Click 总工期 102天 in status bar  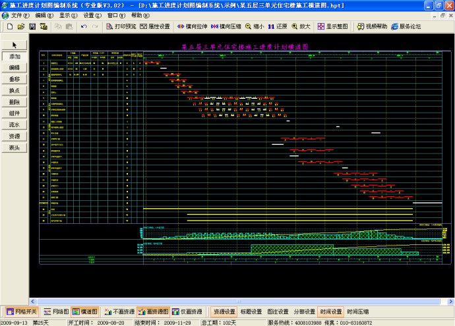(219, 323)
